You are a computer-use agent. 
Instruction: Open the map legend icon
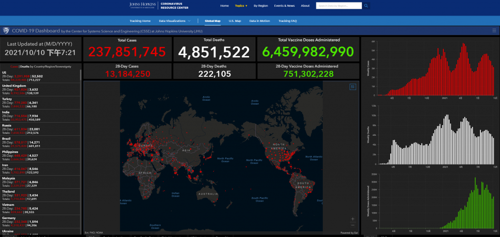pos(353,86)
